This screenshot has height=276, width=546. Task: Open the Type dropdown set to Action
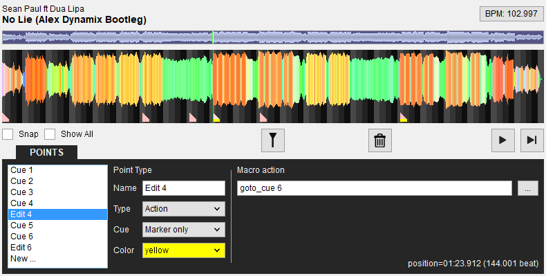184,209
